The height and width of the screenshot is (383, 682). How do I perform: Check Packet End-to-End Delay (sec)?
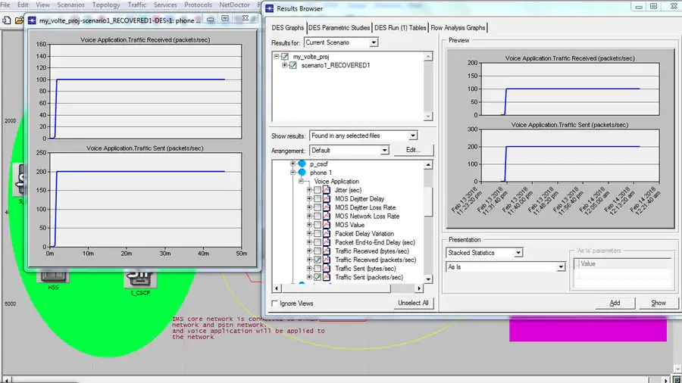point(318,242)
